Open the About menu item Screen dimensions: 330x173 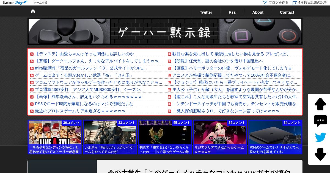[258, 12]
